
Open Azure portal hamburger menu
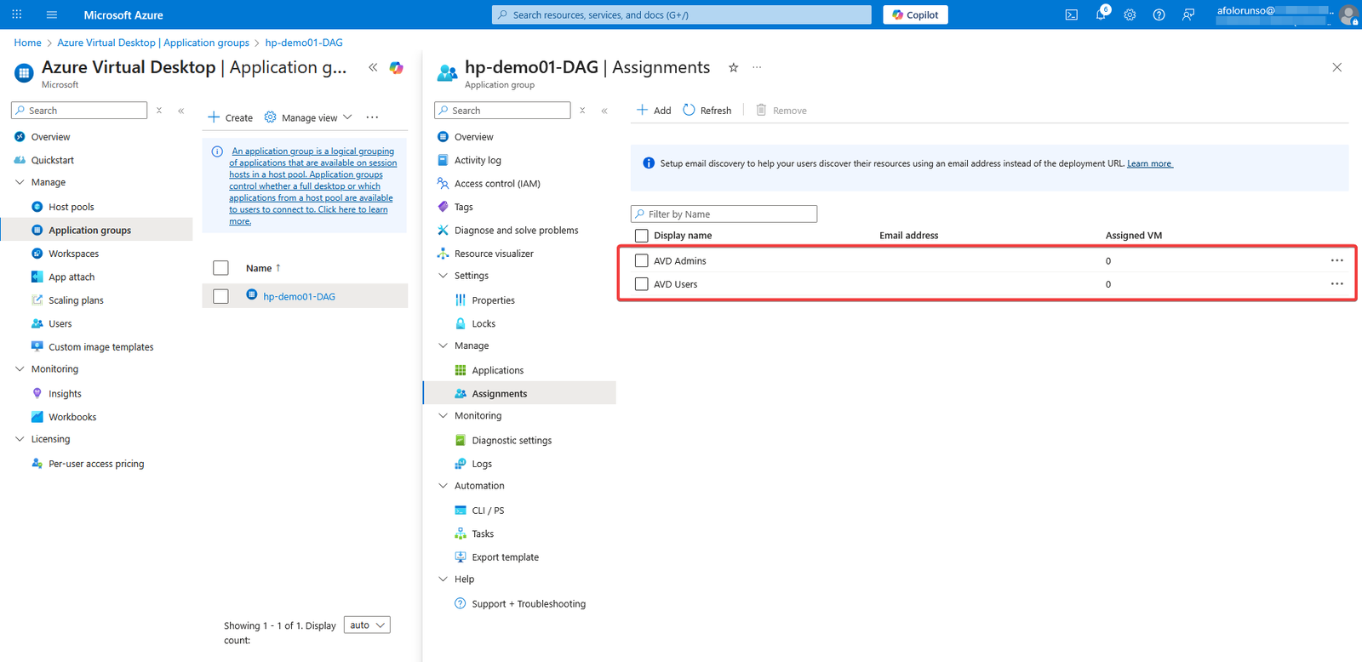[x=52, y=14]
